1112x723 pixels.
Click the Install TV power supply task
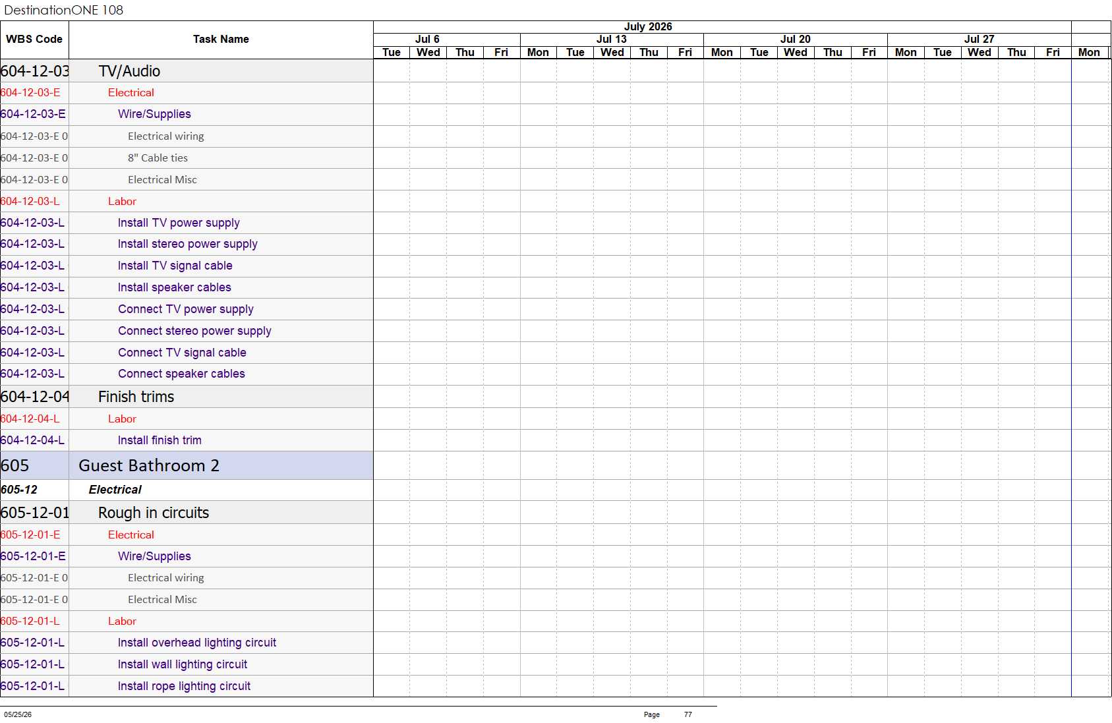179,223
